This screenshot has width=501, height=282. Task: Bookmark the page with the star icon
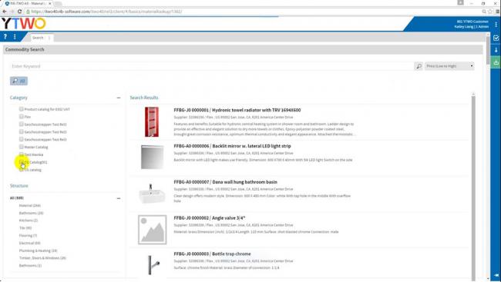(x=490, y=12)
